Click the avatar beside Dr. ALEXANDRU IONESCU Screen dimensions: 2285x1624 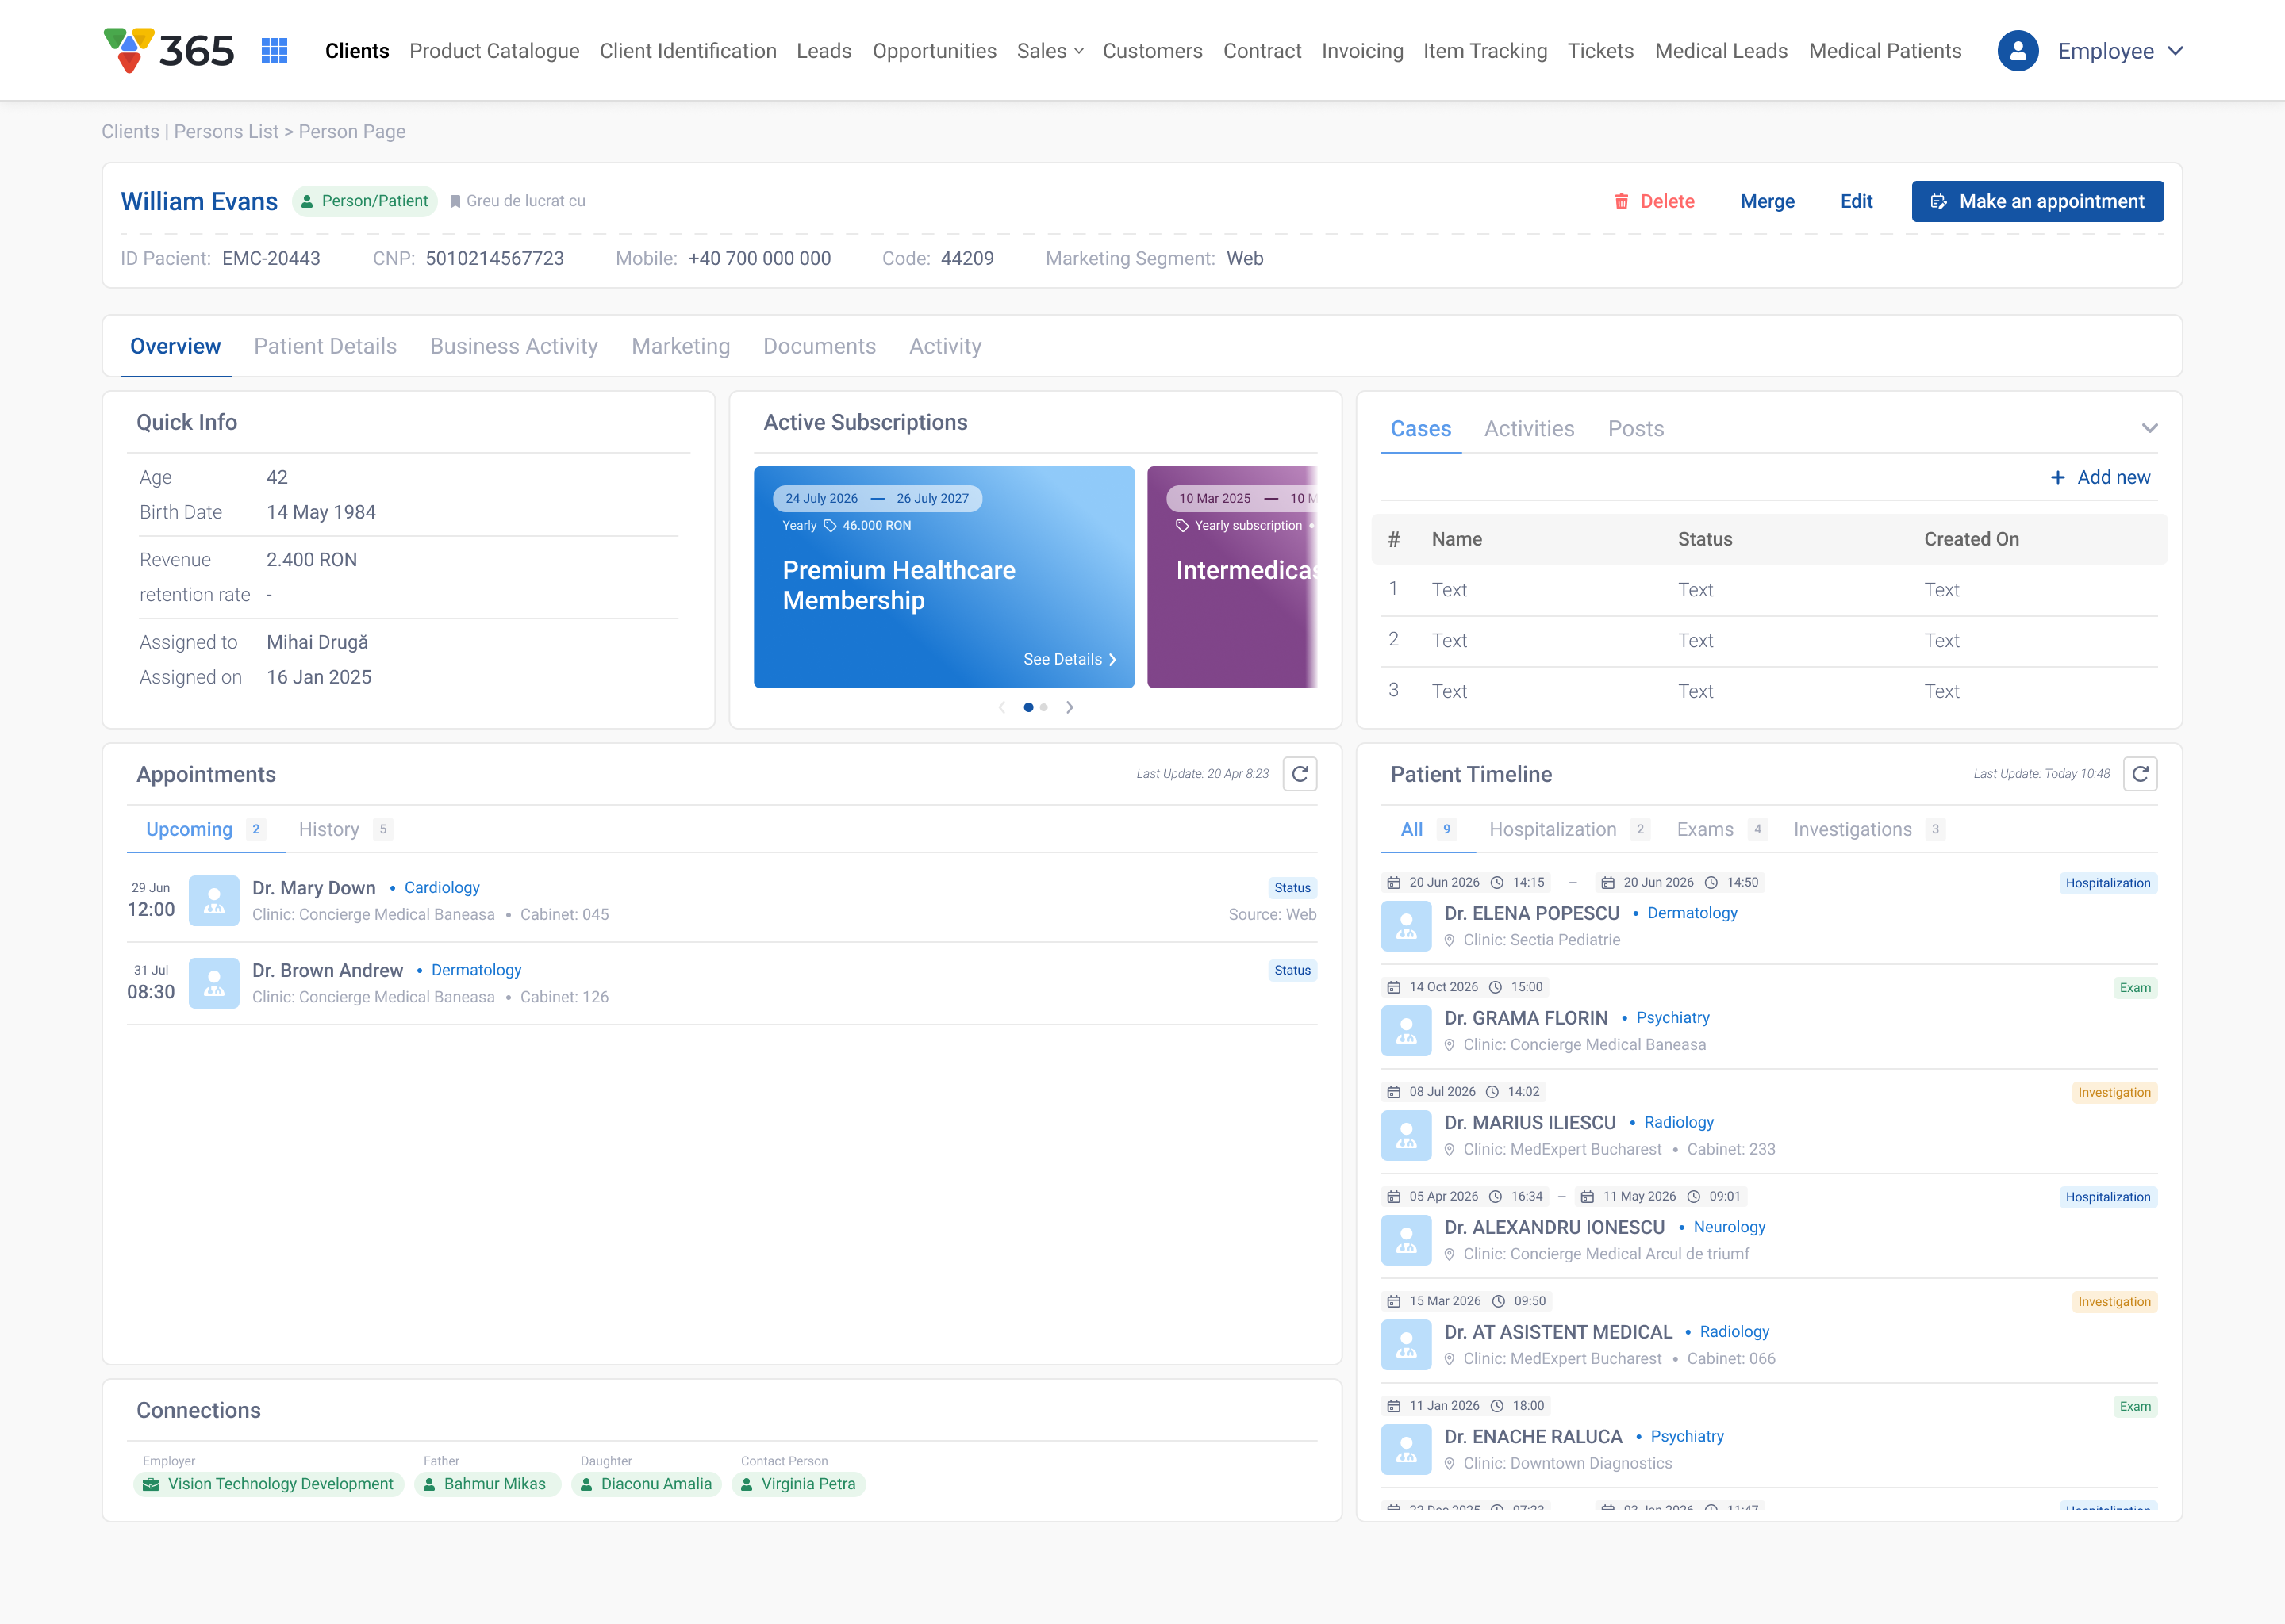tap(1406, 1240)
